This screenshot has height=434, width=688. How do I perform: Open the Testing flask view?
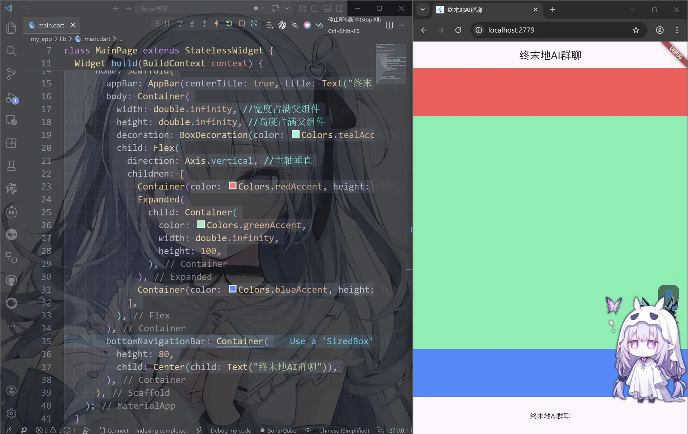pyautogui.click(x=11, y=166)
